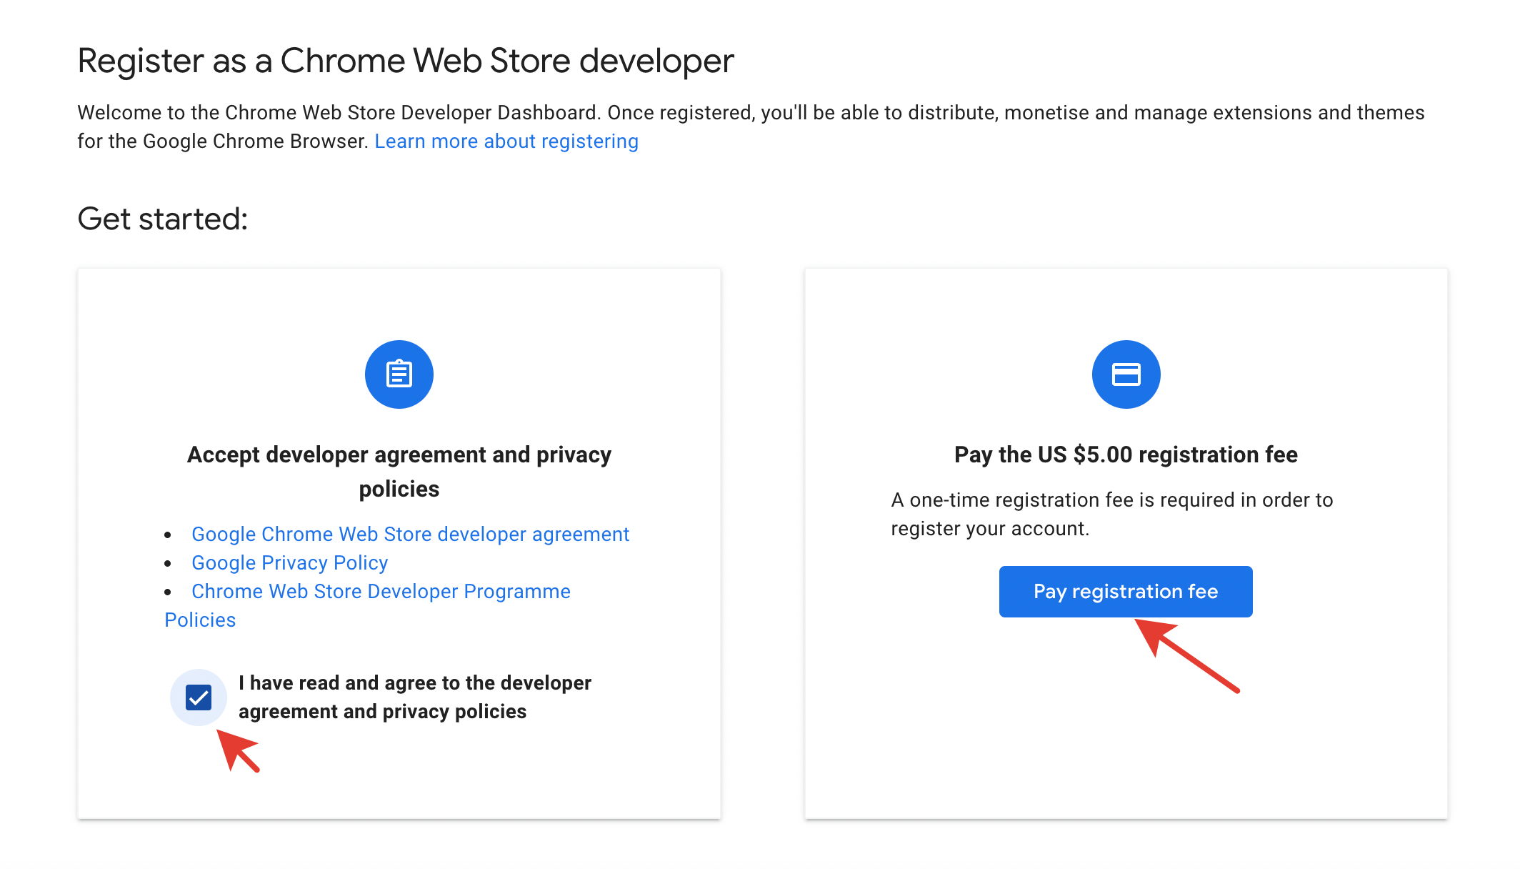Viewport: 1520px width, 869px height.
Task: Click the one-time registration fee description
Action: tap(1111, 514)
